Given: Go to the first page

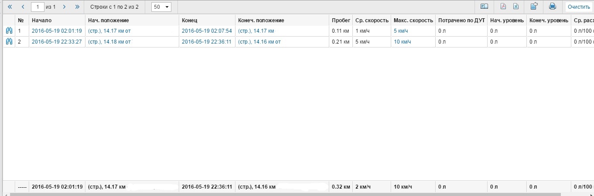Looking at the screenshot, I should pyautogui.click(x=10, y=7).
